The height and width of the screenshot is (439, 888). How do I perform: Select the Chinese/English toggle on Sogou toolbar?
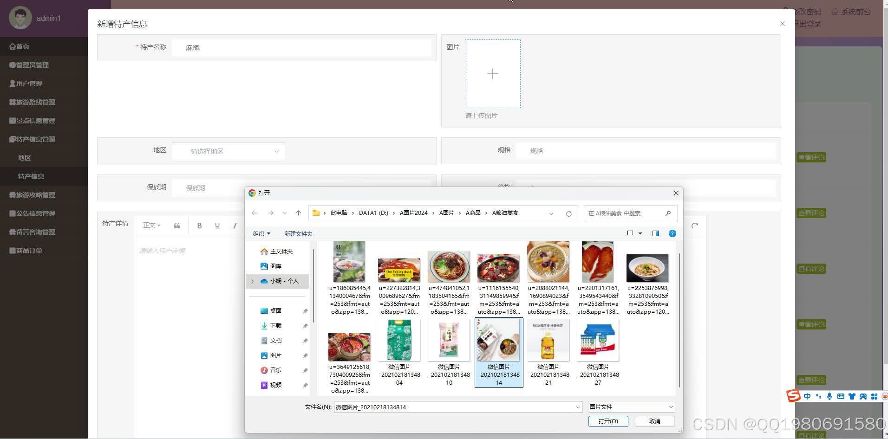pyautogui.click(x=807, y=396)
